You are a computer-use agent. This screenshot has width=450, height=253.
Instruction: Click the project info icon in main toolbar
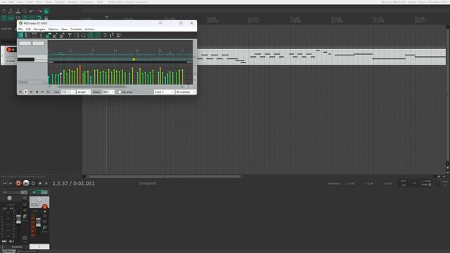coord(25,11)
